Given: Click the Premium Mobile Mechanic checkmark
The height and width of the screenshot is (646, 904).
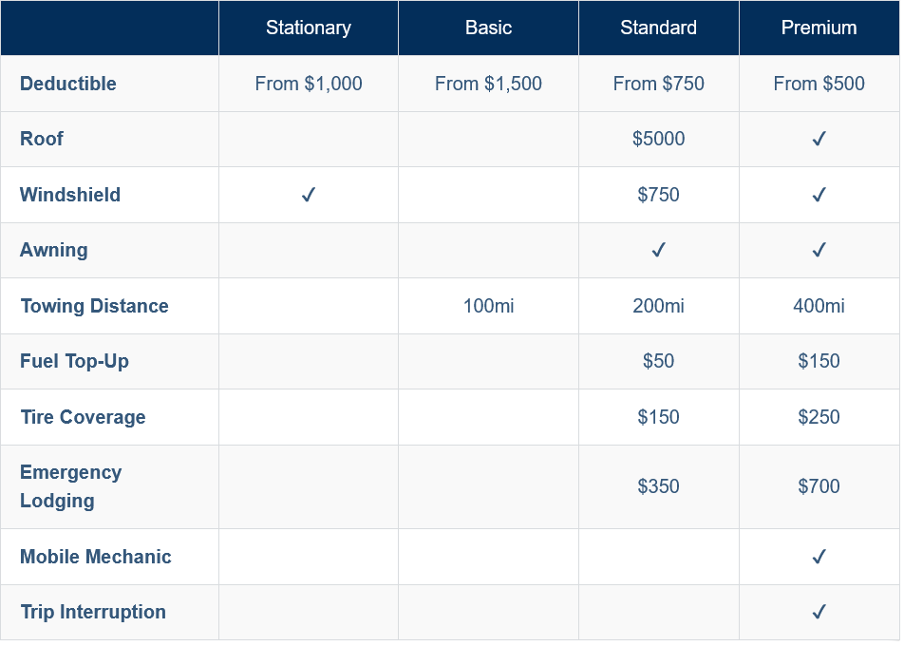Looking at the screenshot, I should tap(819, 557).
